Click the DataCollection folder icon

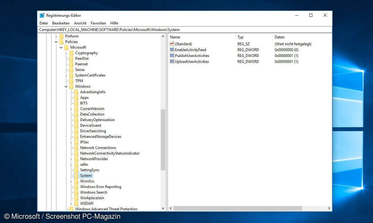pyautogui.click(x=76, y=114)
